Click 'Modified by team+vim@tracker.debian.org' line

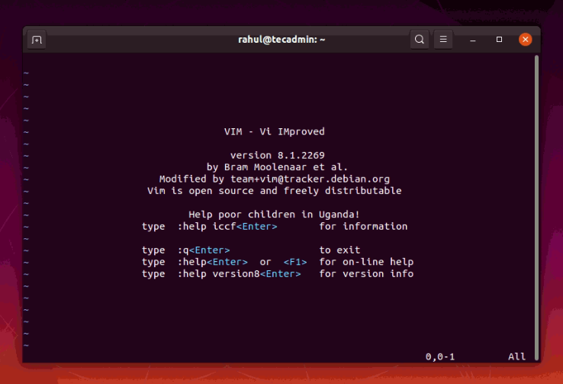point(275,179)
